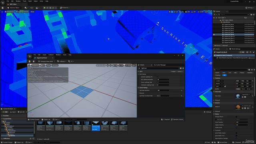Collapse the General Settings section in the mesh editor

[x=138, y=88]
